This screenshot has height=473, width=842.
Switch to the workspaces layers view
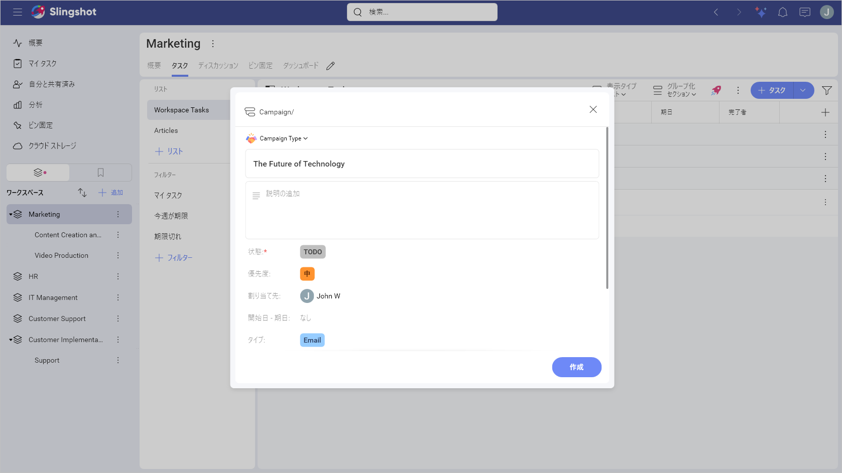tap(38, 173)
